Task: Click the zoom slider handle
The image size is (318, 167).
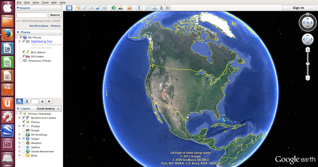Action: point(308,64)
